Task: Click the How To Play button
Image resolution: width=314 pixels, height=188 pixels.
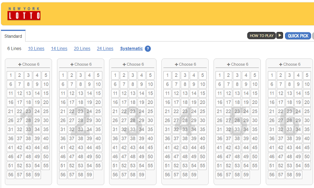Action: click(x=261, y=36)
